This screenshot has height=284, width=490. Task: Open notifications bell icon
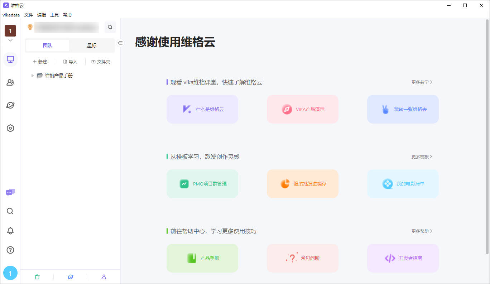10,231
